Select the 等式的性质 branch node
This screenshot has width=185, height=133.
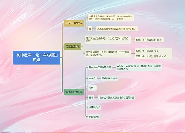coord(73,47)
